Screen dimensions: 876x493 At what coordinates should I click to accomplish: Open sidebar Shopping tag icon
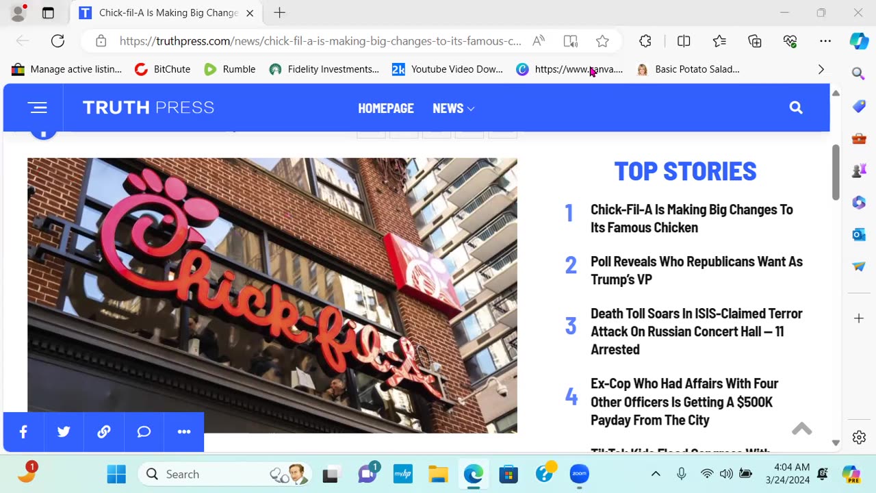pos(859,106)
